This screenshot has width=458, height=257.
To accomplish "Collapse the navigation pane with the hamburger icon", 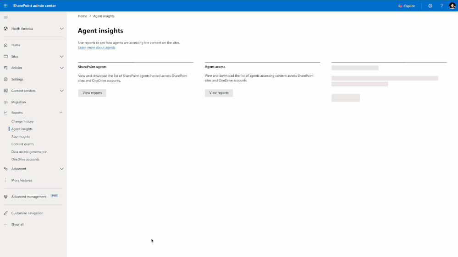I will tap(6, 17).
